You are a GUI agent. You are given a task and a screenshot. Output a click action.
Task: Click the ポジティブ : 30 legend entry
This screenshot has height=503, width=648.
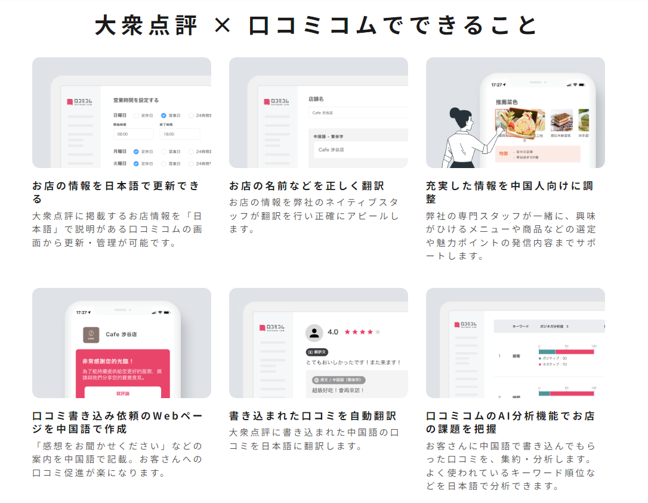553,359
